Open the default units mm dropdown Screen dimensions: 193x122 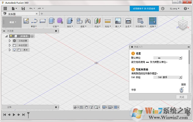coord(168,58)
